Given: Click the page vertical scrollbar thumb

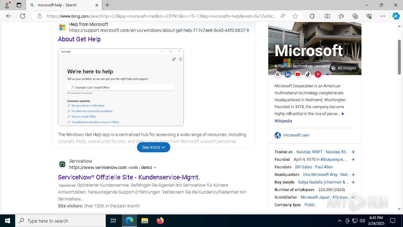Looking at the screenshot, I should tap(399, 57).
